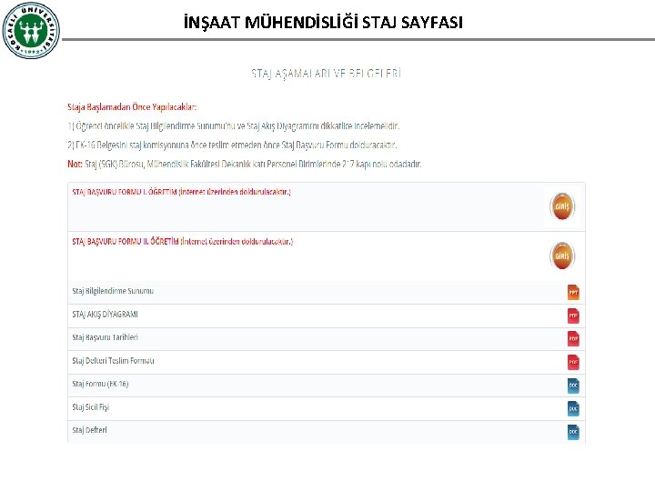
Task: Select the Staj Başvuru Tarihleri row text
Action: (105, 337)
